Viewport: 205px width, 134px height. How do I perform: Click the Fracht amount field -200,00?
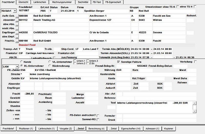tap(27, 94)
